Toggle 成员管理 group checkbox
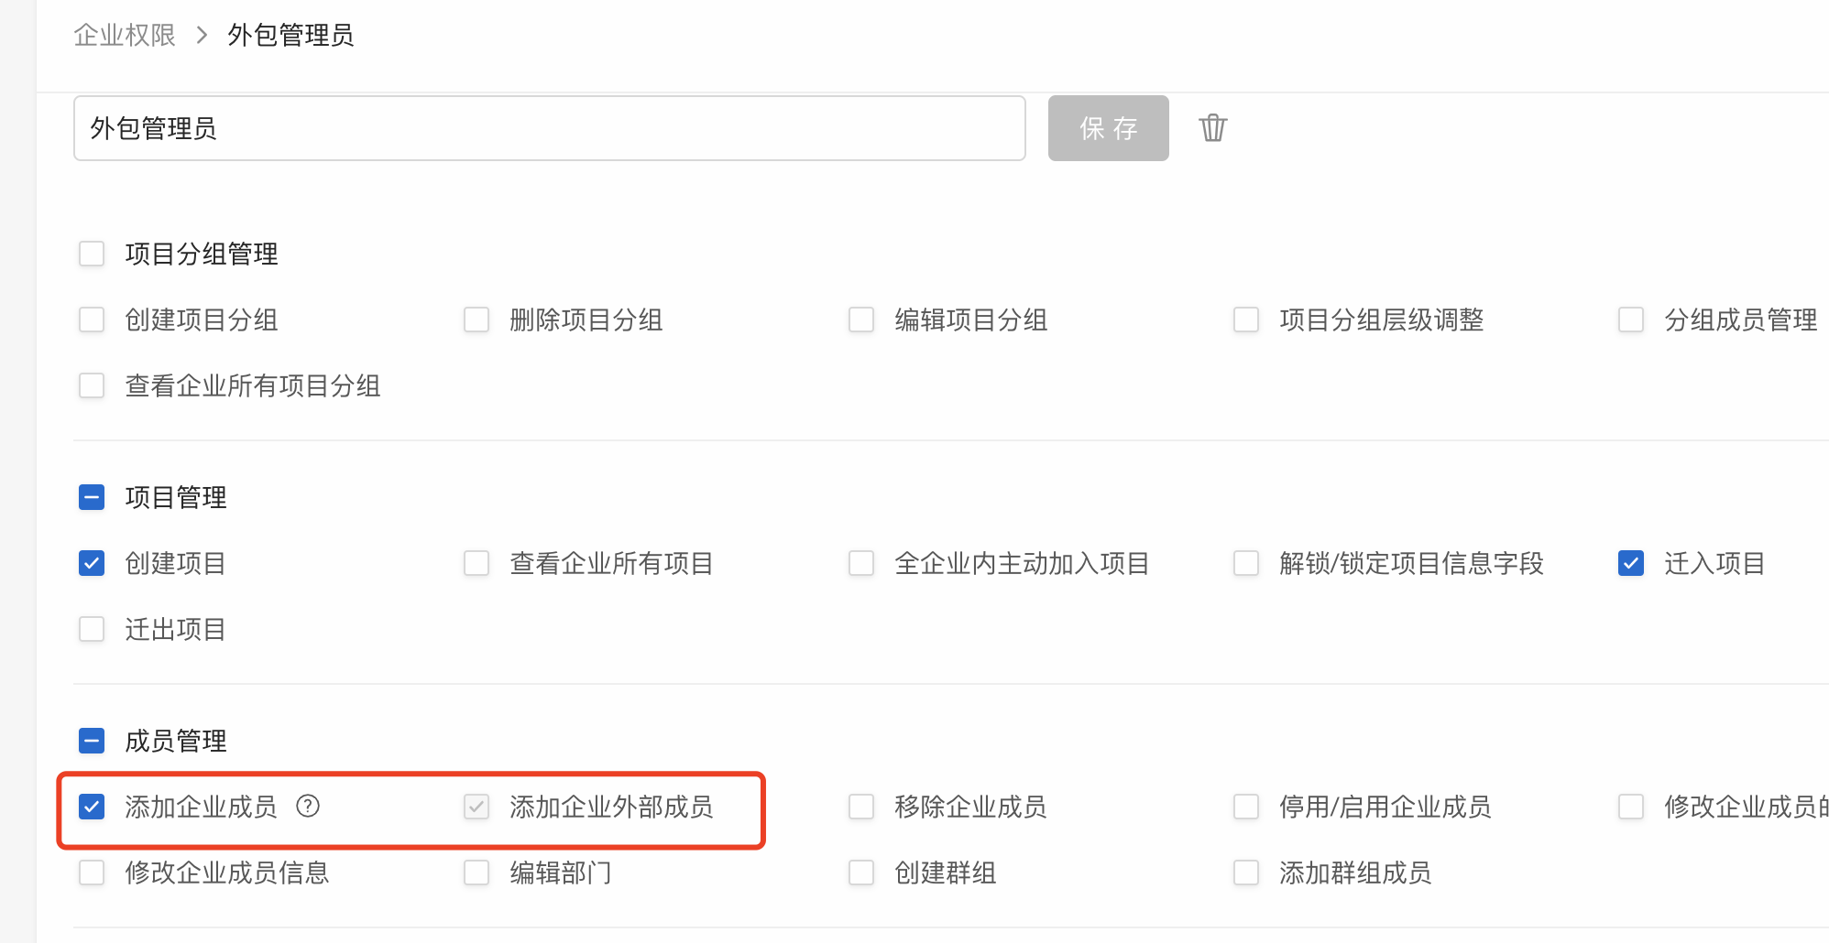The image size is (1829, 943). tap(92, 741)
